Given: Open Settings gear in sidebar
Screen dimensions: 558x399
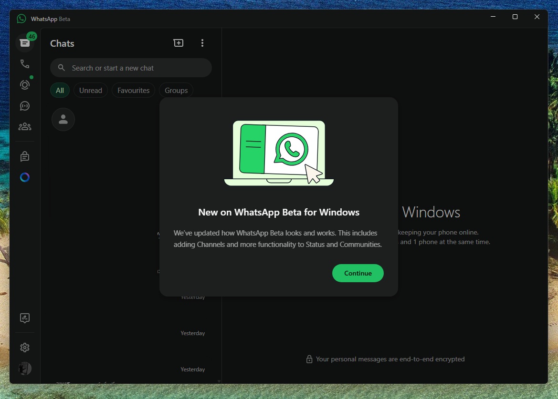Looking at the screenshot, I should 25,348.
